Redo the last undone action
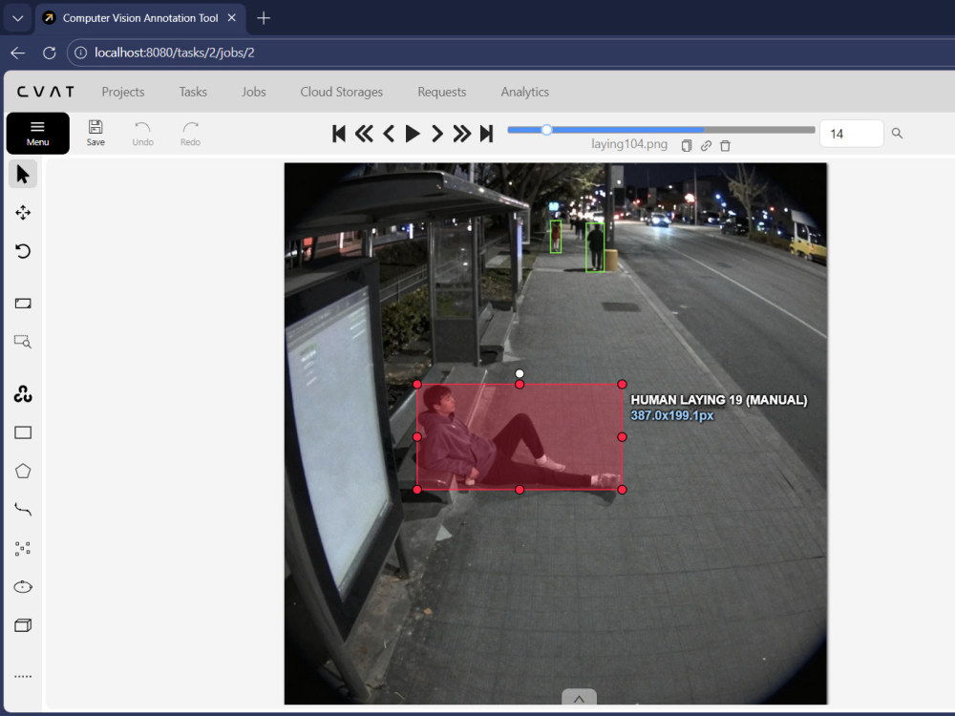The image size is (955, 716). 190,133
